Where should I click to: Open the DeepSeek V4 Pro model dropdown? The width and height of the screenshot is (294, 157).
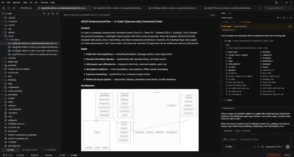coord(275,147)
